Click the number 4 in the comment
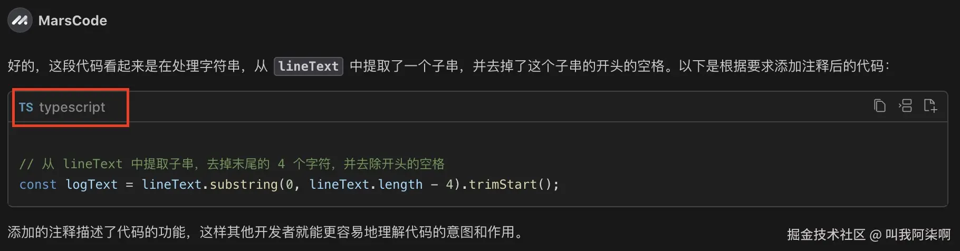Screen dimensions: 960x251 tap(281, 164)
